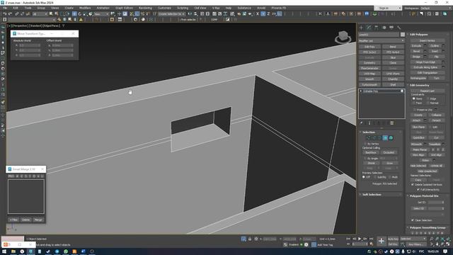This screenshot has width=453, height=255.
Task: Open the Create Selection Set dropdown
Action: coord(171,14)
